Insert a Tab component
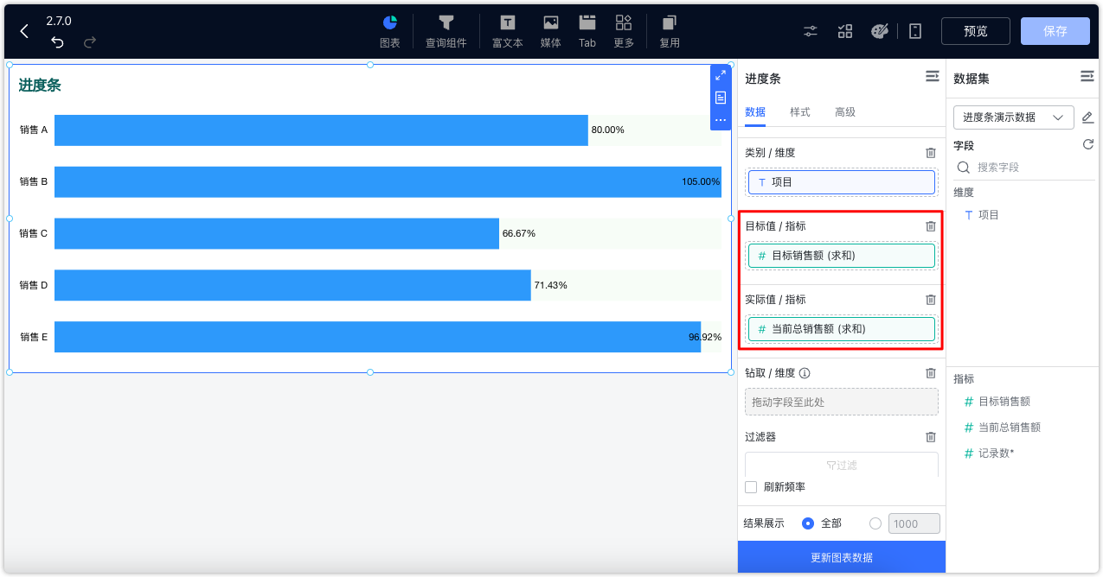Image resolution: width=1103 pixels, height=577 pixels. (587, 30)
